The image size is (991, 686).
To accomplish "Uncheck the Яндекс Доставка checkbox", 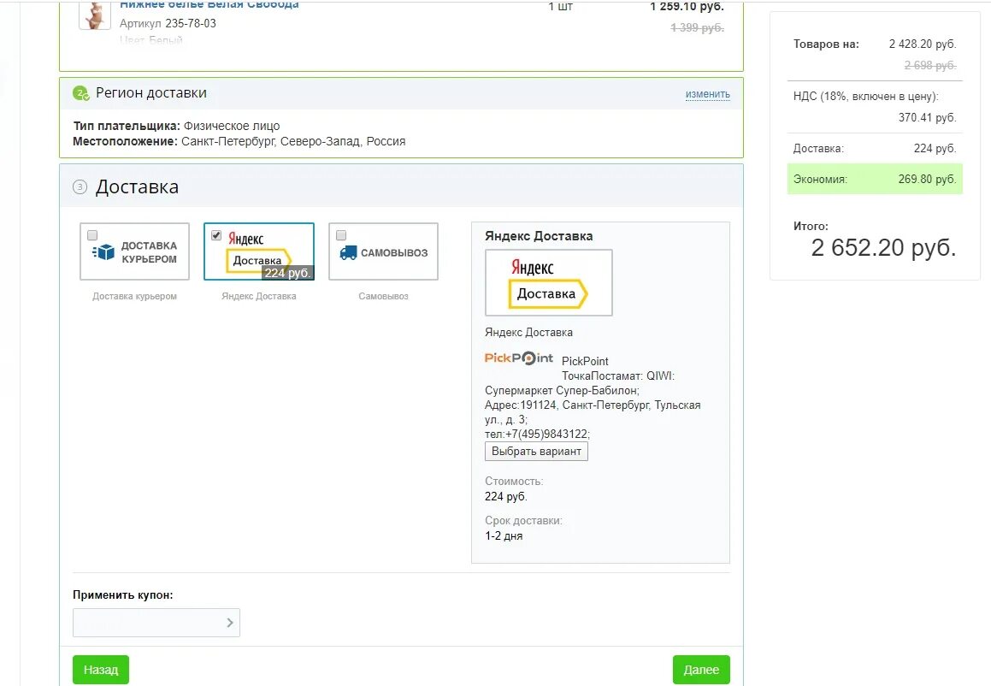I will (216, 235).
